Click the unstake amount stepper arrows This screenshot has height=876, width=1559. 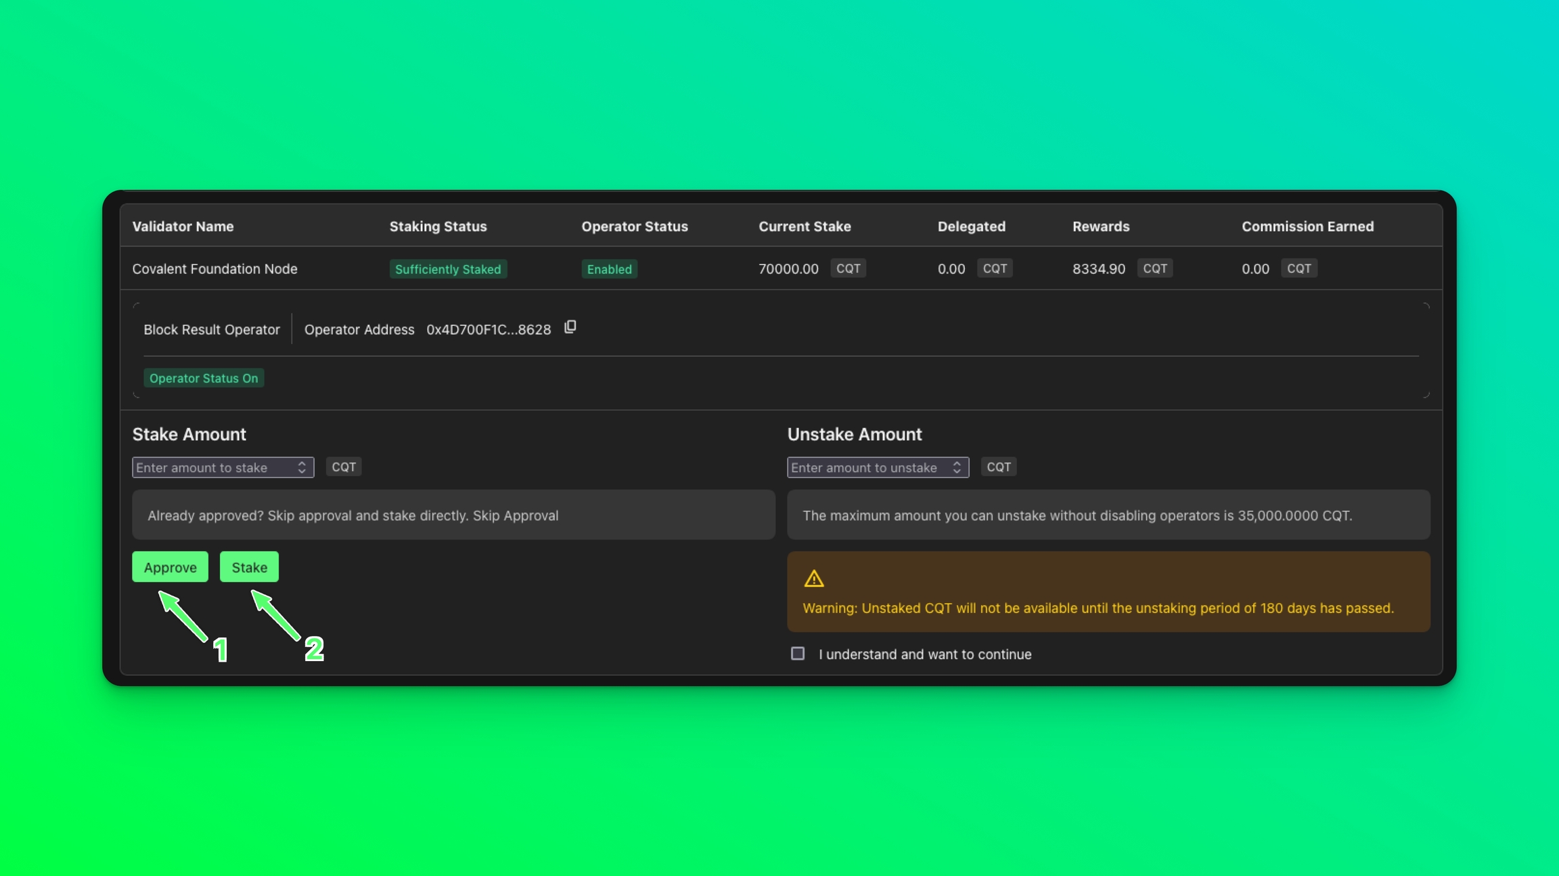tap(957, 467)
